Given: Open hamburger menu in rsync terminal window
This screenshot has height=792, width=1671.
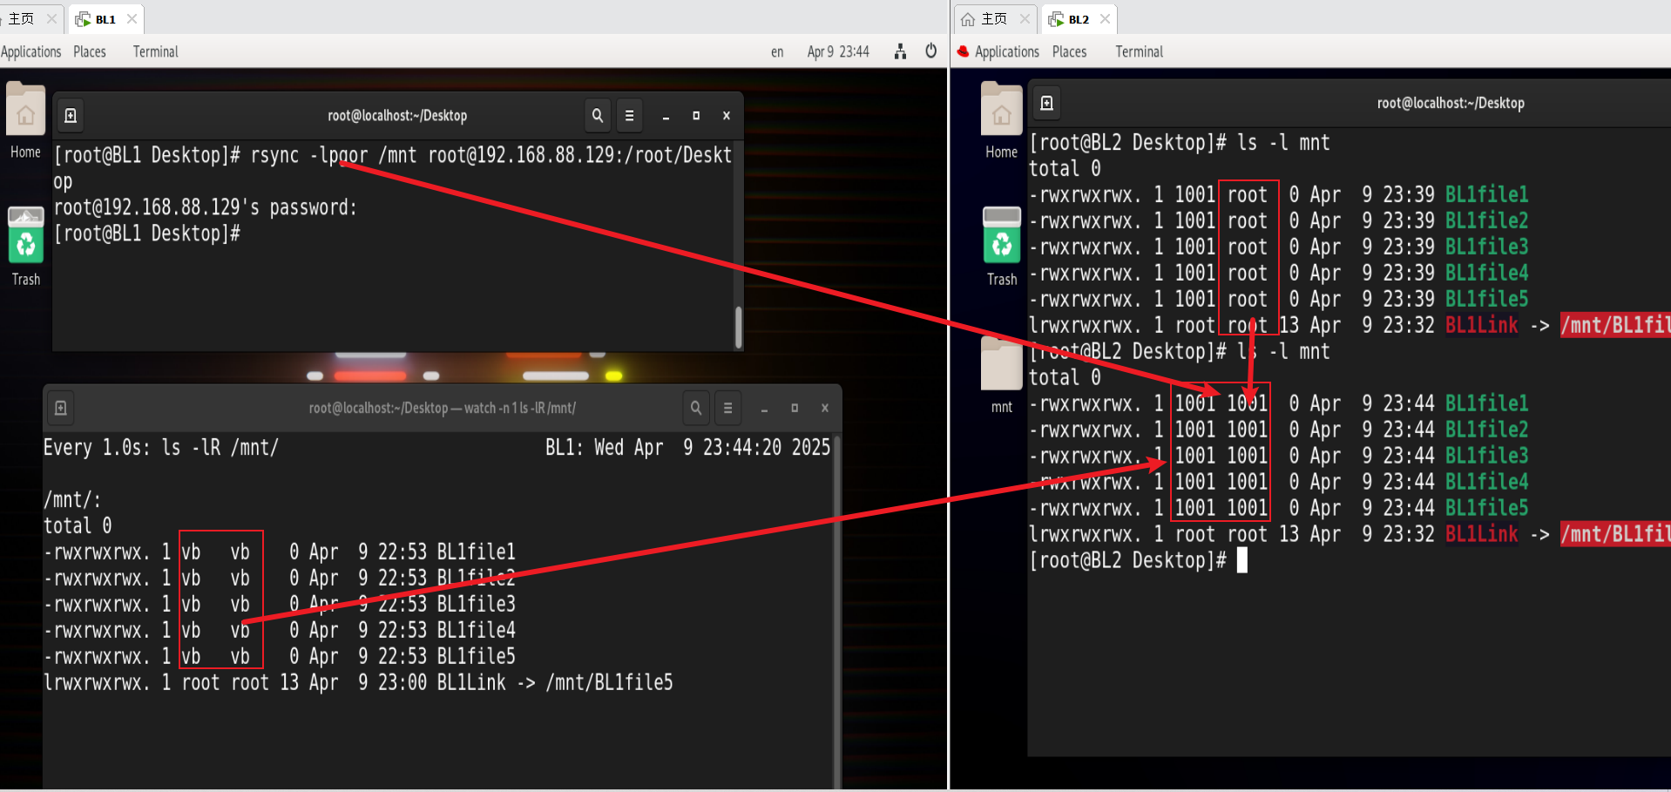Looking at the screenshot, I should coord(630,115).
